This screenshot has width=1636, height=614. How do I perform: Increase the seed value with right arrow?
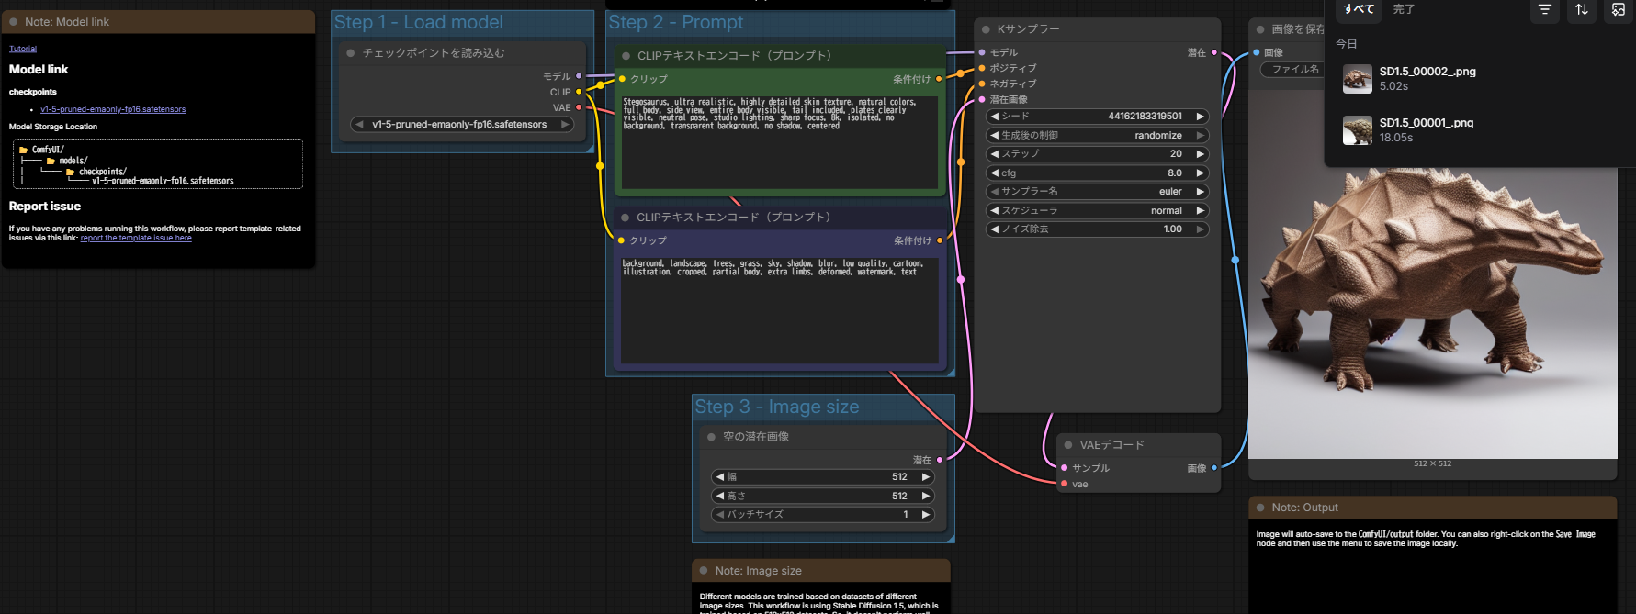[1200, 117]
